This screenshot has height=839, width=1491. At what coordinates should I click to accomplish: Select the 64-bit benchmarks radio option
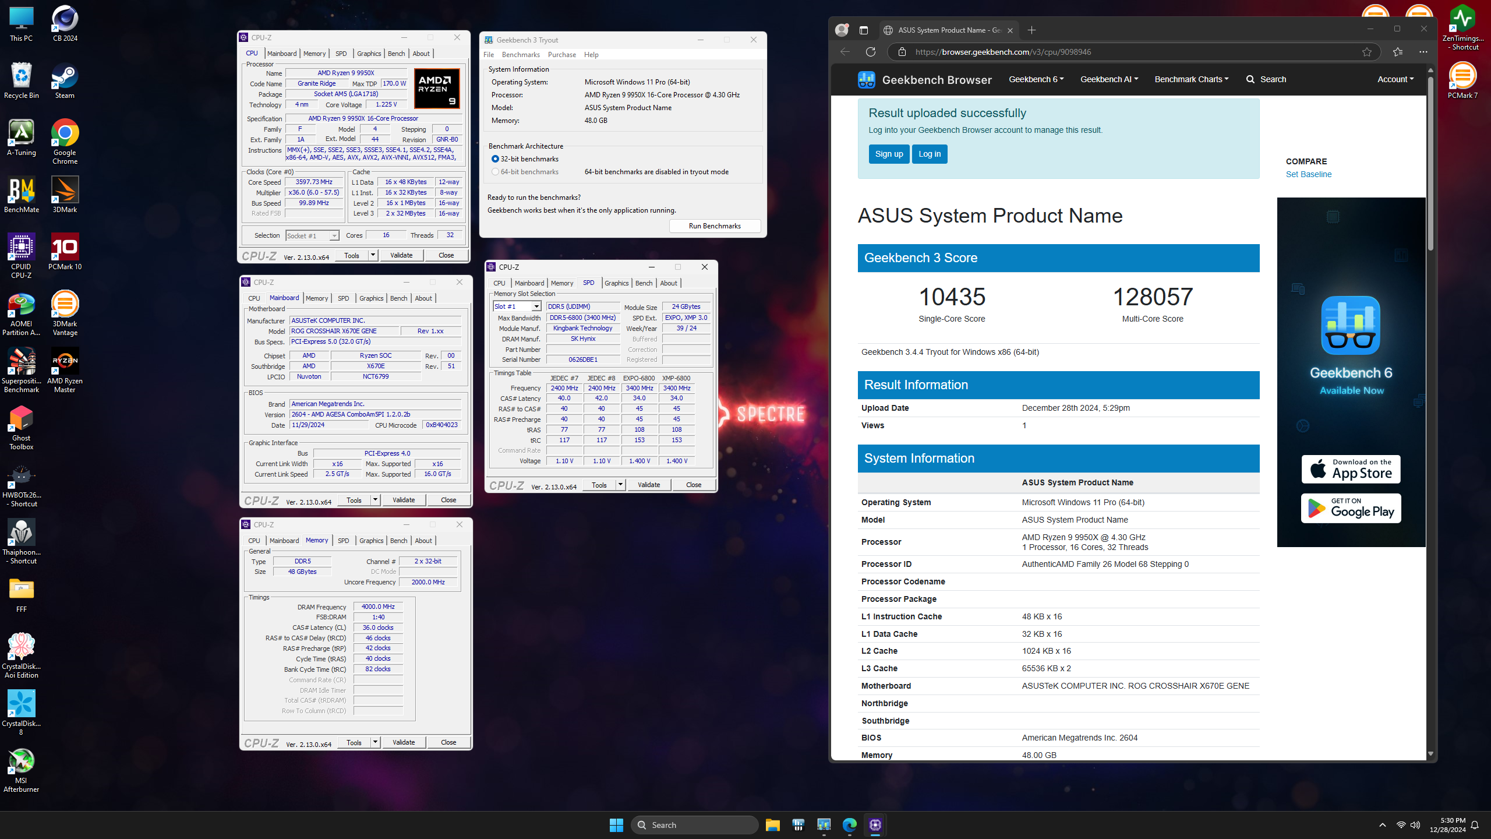click(495, 172)
